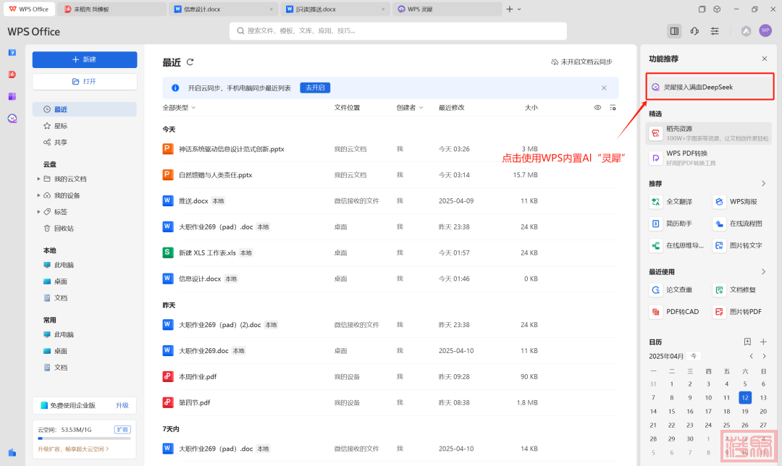The width and height of the screenshot is (782, 466).
Task: Click the cloud storage usage progress bar
Action: point(84,439)
